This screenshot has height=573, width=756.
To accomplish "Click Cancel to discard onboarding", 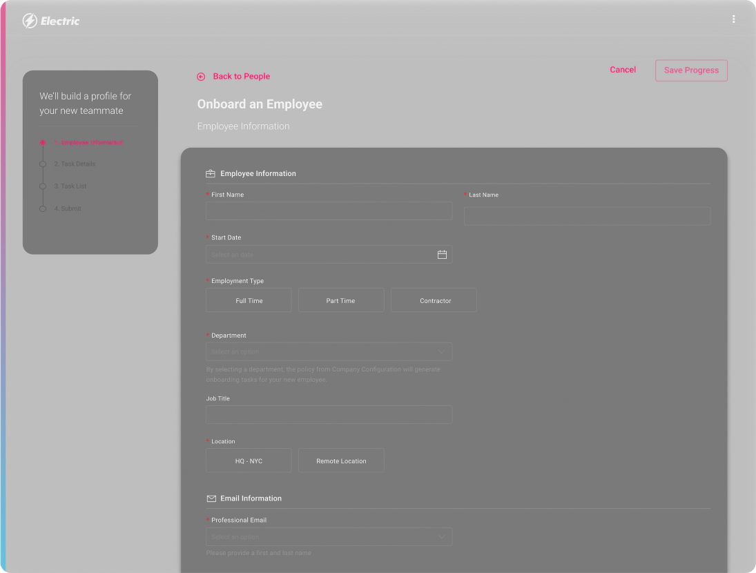I will (623, 70).
